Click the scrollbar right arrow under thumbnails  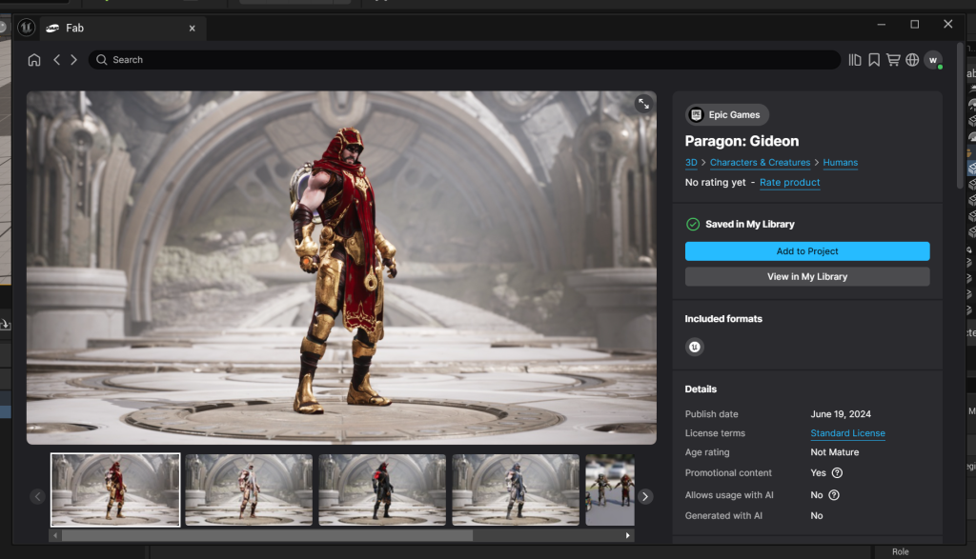click(x=627, y=535)
